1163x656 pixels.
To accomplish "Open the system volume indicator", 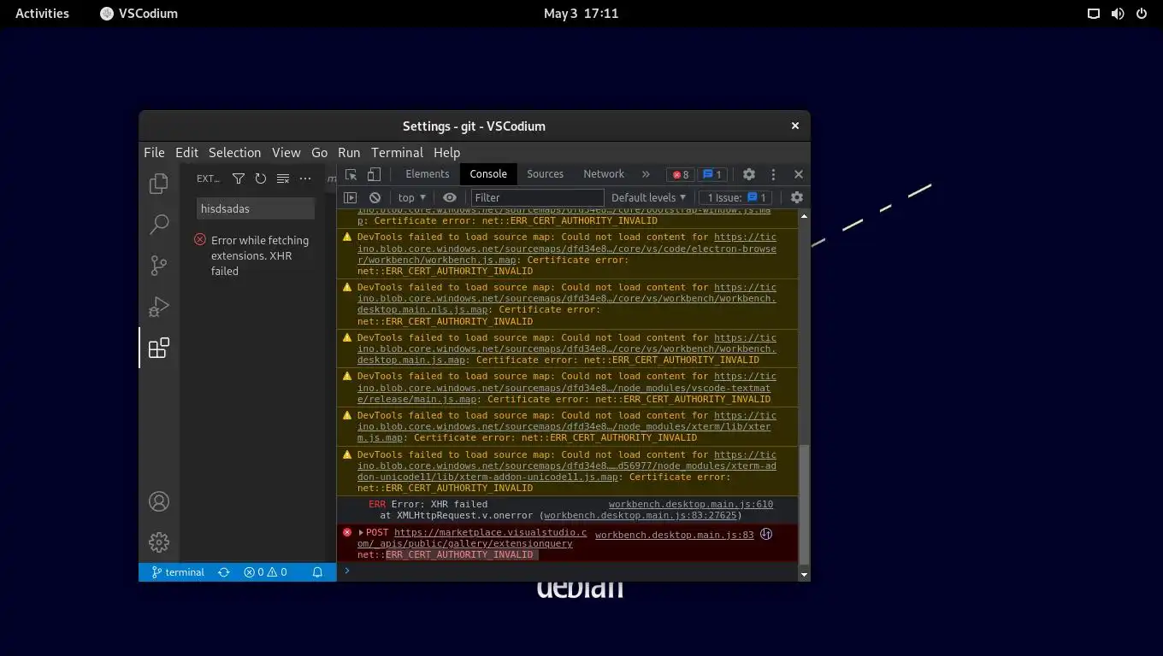I will click(1117, 13).
